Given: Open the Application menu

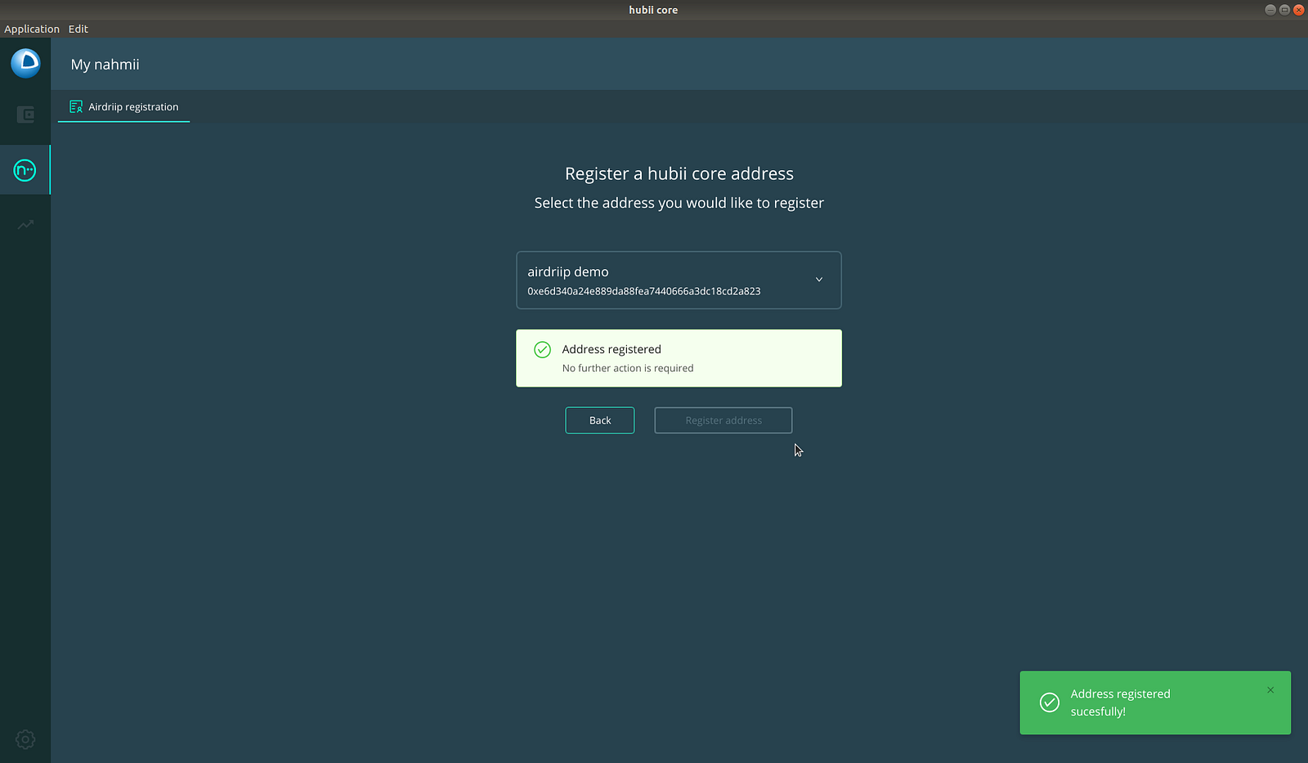Looking at the screenshot, I should point(32,29).
